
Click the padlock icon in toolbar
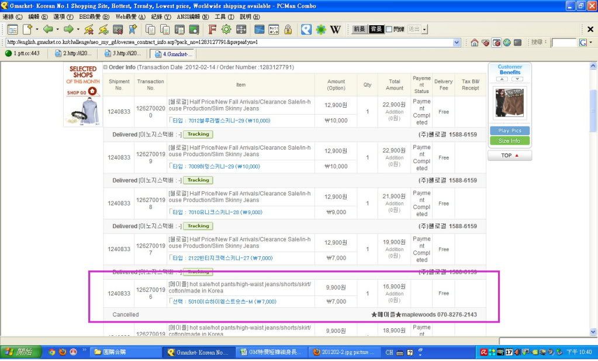[x=288, y=29]
